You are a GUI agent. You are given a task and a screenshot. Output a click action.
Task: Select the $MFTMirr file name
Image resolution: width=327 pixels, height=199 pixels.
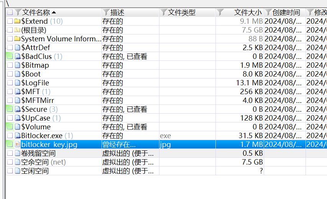(38, 101)
